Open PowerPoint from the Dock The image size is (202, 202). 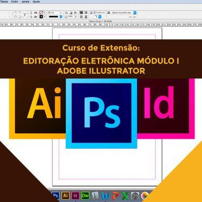click(115, 196)
